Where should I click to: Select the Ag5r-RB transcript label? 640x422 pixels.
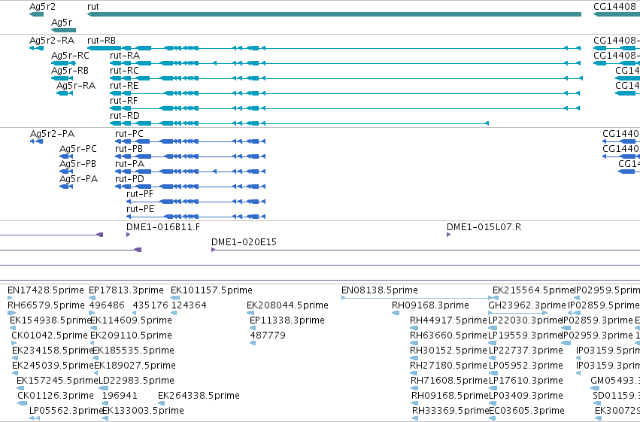pyautogui.click(x=70, y=71)
